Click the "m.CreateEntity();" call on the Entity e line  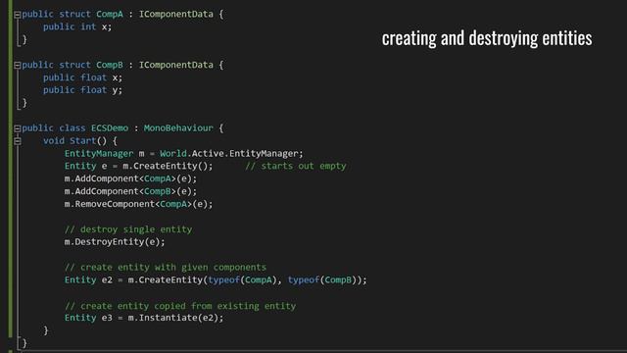[x=168, y=166]
